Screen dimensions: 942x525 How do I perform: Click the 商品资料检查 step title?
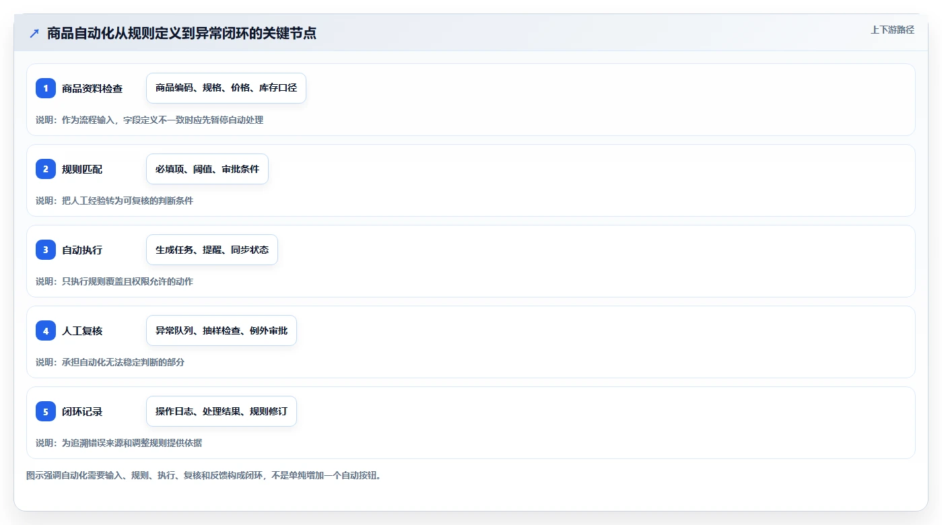[x=92, y=88]
